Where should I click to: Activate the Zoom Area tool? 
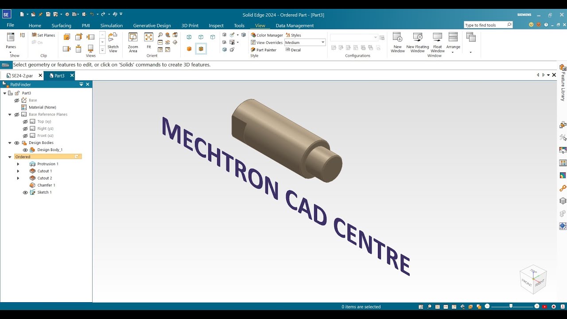(x=133, y=43)
